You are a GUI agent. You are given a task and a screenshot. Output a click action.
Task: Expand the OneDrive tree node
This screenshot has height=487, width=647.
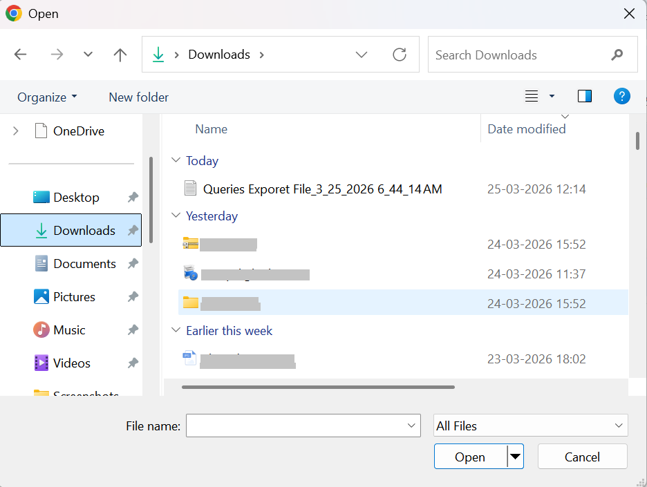pyautogui.click(x=16, y=131)
